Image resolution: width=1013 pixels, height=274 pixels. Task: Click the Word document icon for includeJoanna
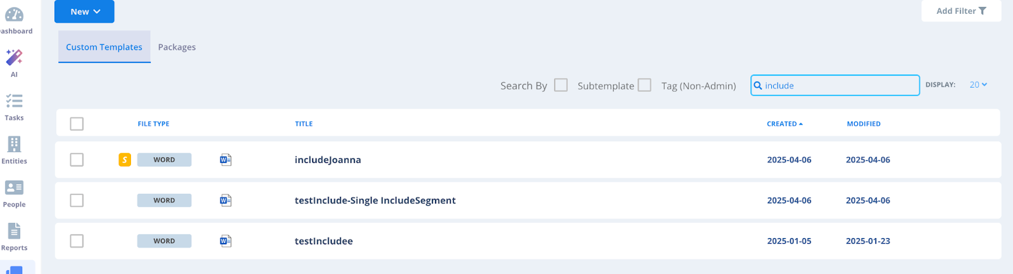[x=225, y=160]
